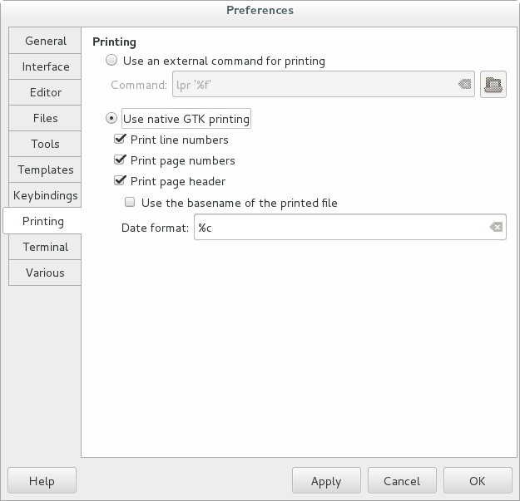Clear the Date format field with its icon
This screenshot has height=501, width=520.
click(x=496, y=227)
